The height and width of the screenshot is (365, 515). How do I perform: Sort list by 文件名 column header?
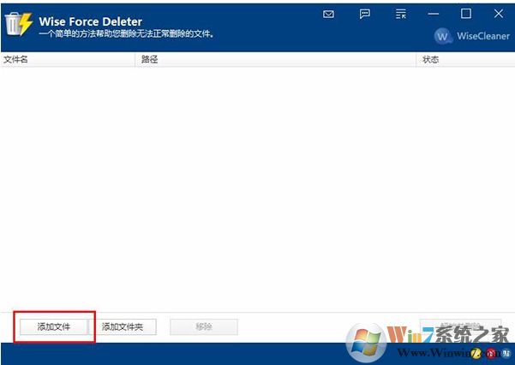click(68, 59)
